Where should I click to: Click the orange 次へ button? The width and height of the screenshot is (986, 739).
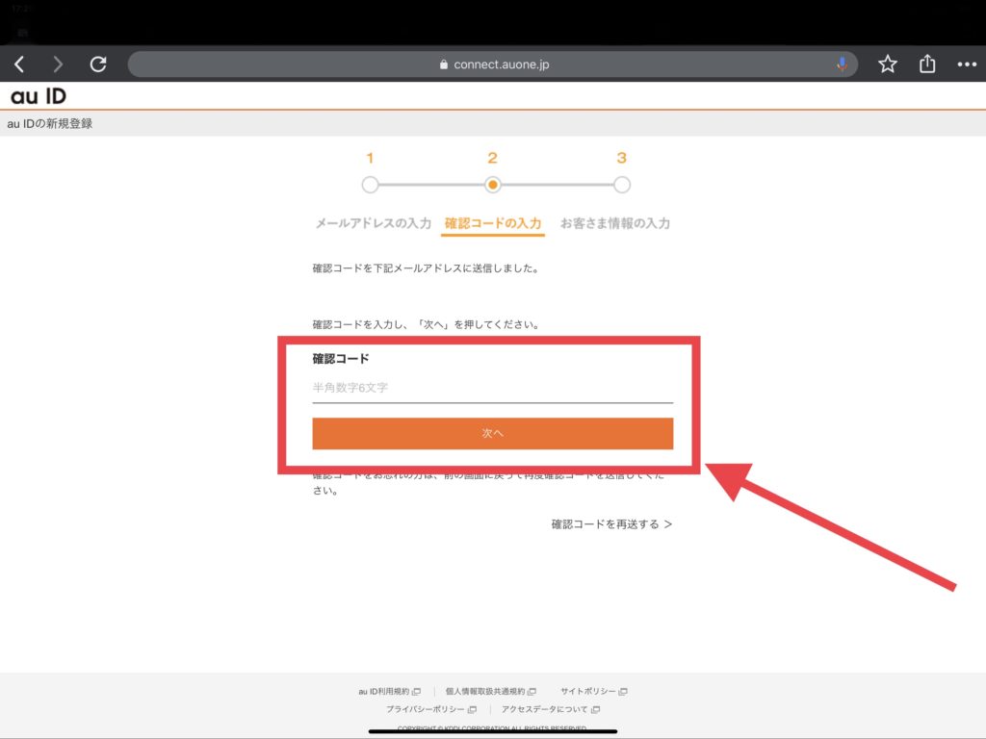coord(492,433)
